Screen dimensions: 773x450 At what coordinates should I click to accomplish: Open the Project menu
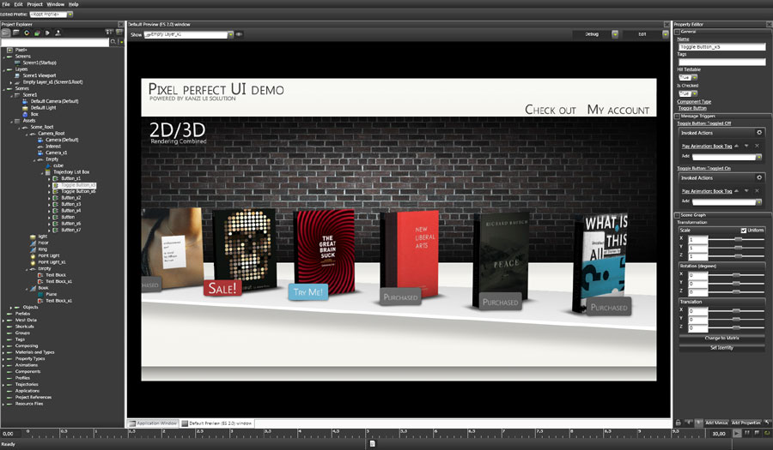(34, 4)
